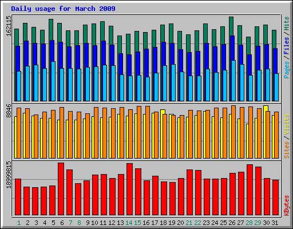Click the blue files bar for day 2

pos(26,53)
